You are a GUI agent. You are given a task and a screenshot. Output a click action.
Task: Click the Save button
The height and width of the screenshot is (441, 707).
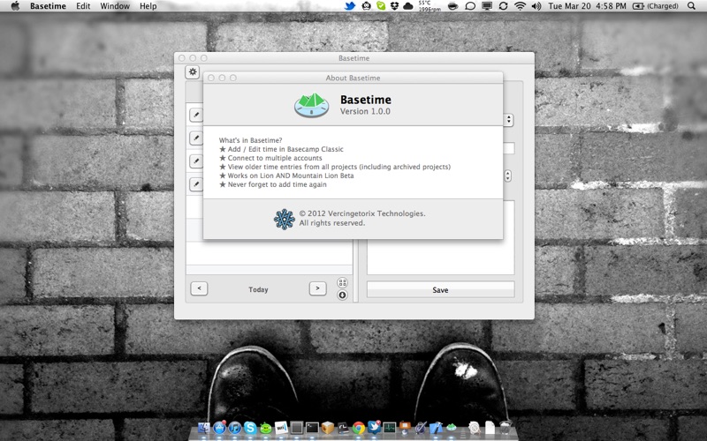pos(440,290)
